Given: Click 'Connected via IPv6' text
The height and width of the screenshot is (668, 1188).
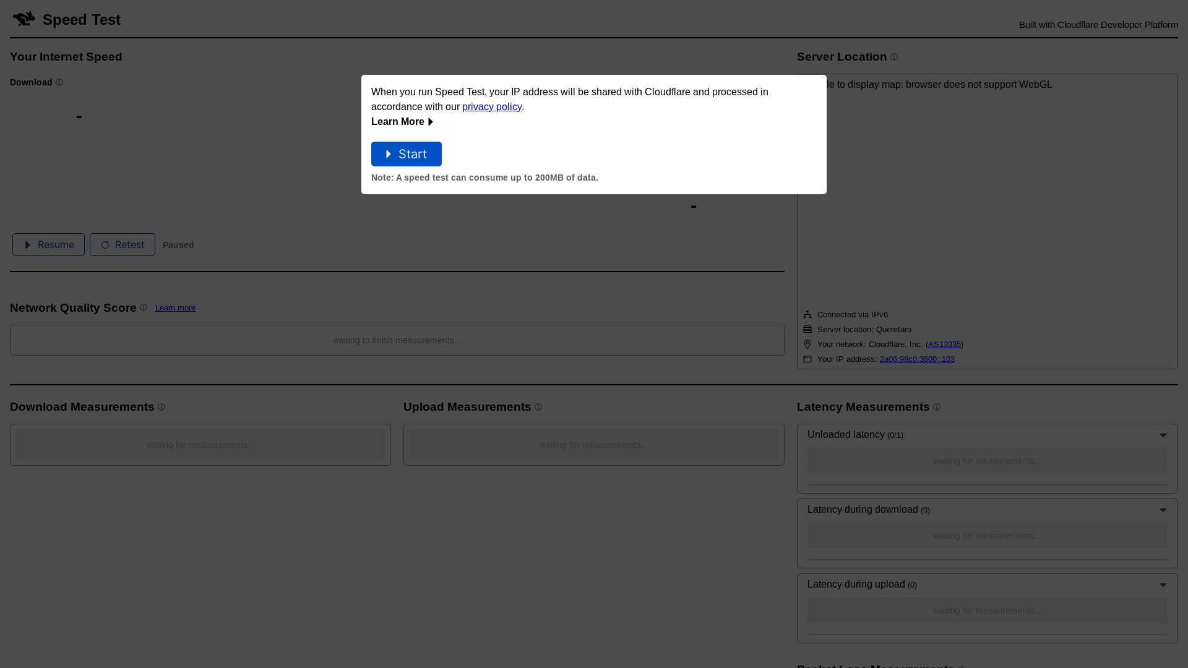Looking at the screenshot, I should pos(853,314).
